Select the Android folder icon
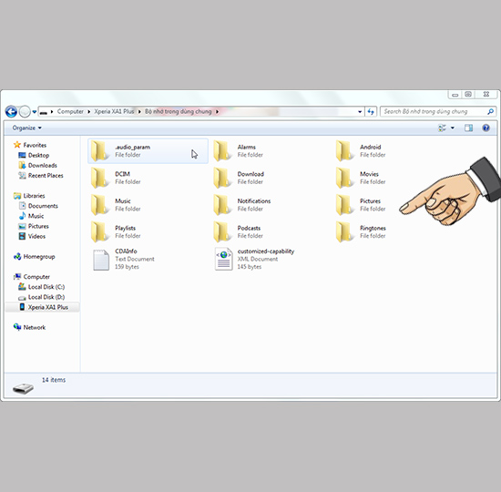 click(x=344, y=151)
